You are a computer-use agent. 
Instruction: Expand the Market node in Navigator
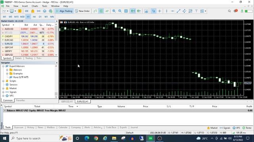point(3,88)
